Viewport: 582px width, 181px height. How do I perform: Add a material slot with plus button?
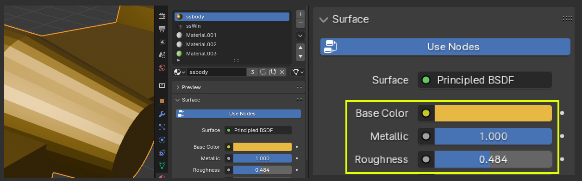point(300,14)
